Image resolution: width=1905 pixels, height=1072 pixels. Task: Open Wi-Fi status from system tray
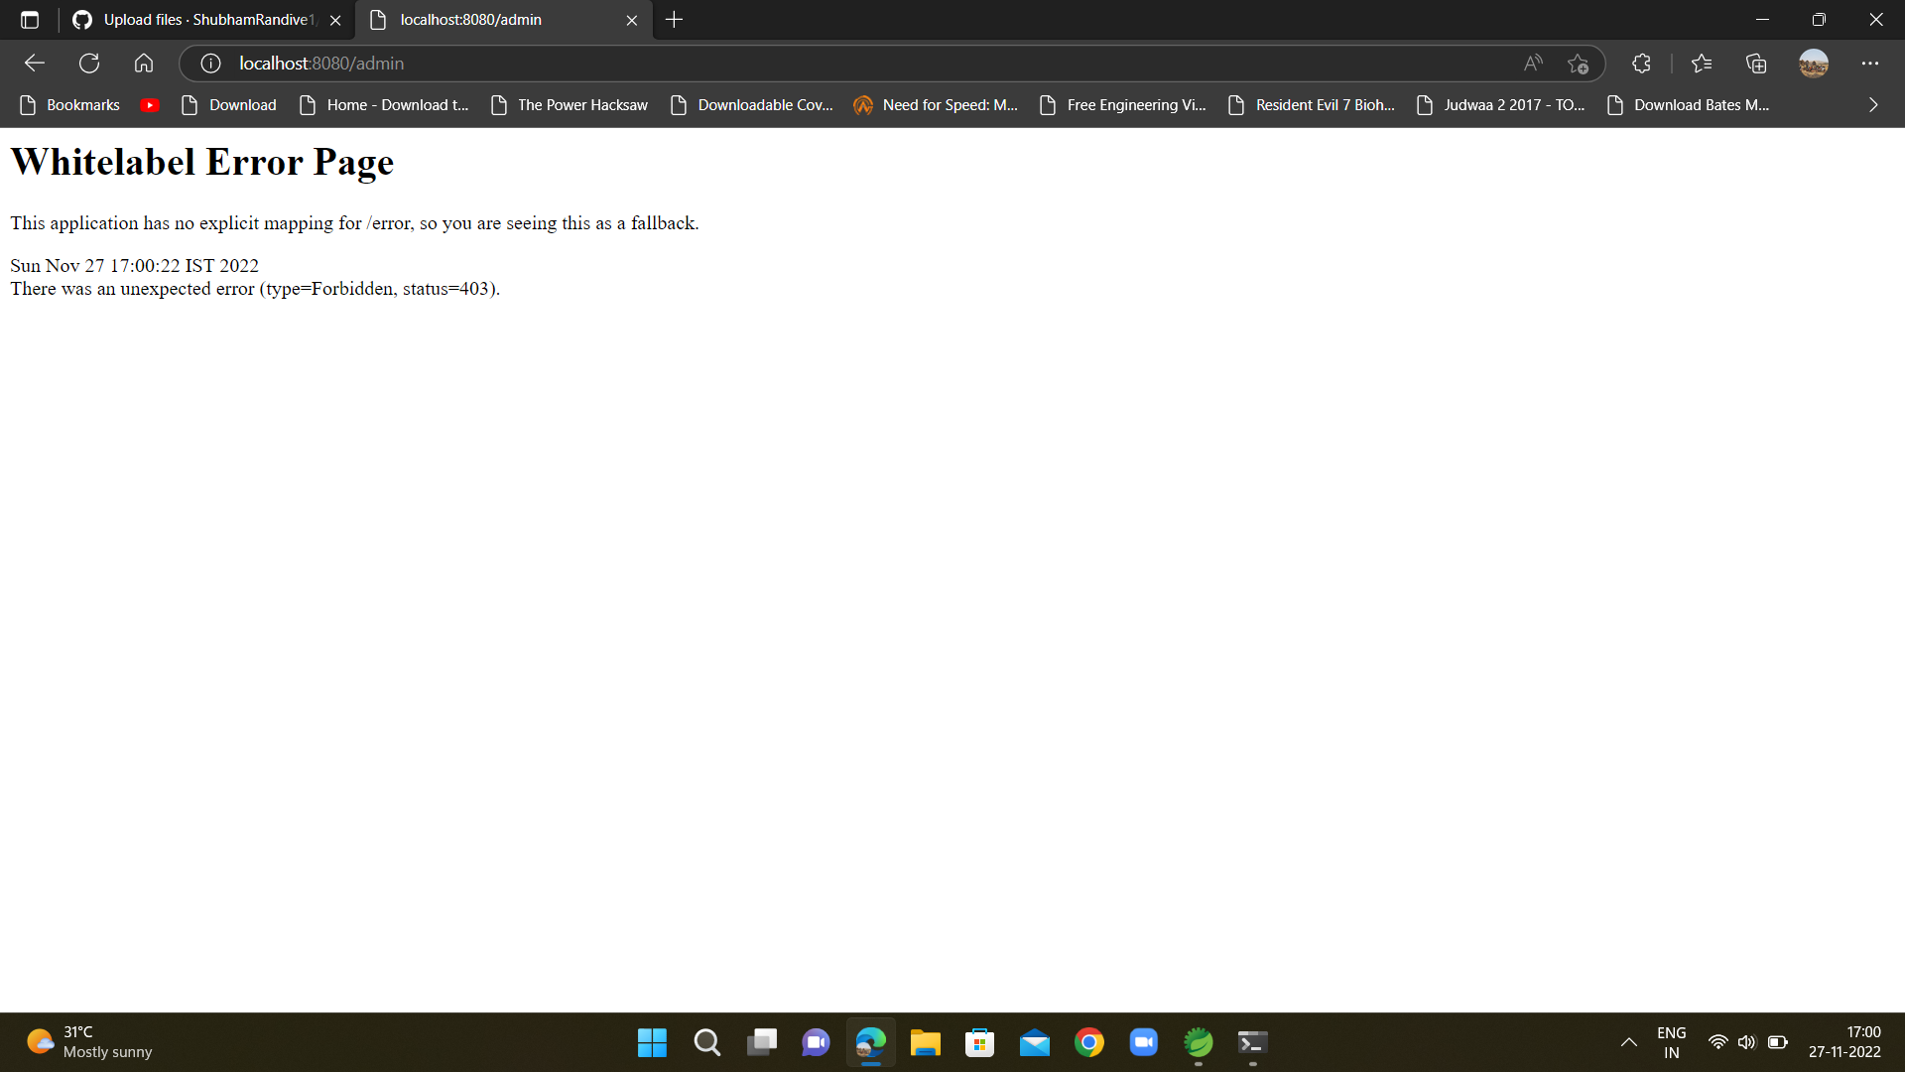pos(1718,1042)
